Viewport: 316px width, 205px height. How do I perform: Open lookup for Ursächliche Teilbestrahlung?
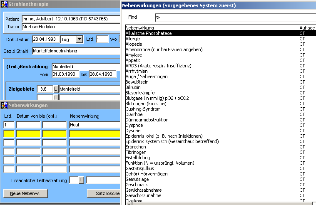point(81,180)
